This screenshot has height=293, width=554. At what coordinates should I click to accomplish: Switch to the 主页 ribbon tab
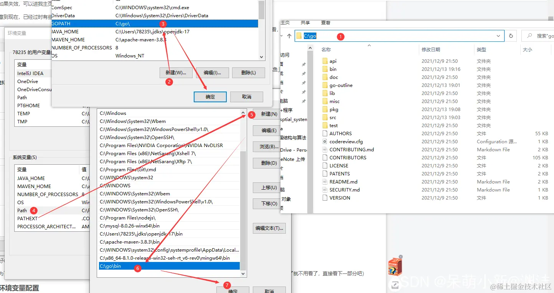(x=285, y=23)
